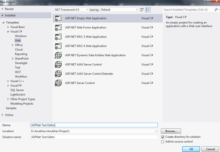The height and width of the screenshot is (152, 220).
Task: Click the ASP.NET Web Forms Application template icon
Action: point(58,27)
